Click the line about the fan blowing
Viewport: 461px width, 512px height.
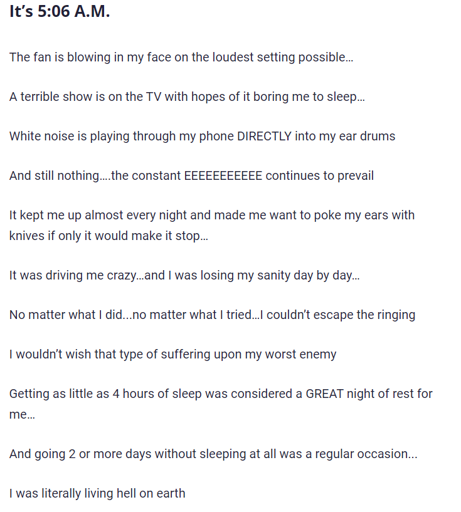click(x=181, y=57)
